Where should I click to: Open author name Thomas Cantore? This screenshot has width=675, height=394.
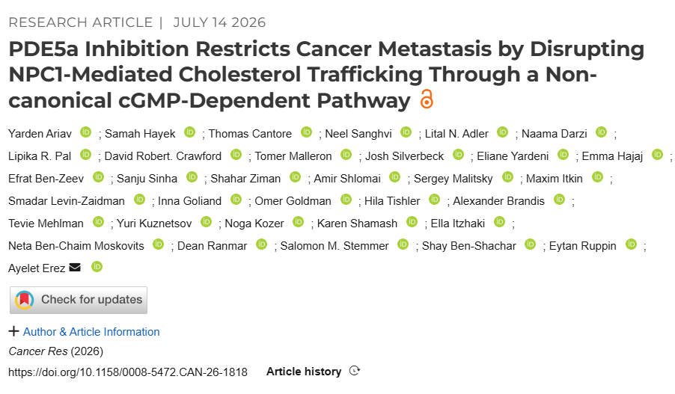tap(250, 134)
